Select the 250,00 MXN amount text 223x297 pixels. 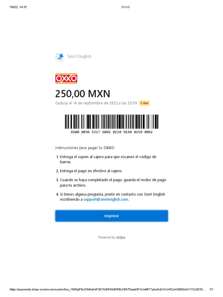[83, 94]
